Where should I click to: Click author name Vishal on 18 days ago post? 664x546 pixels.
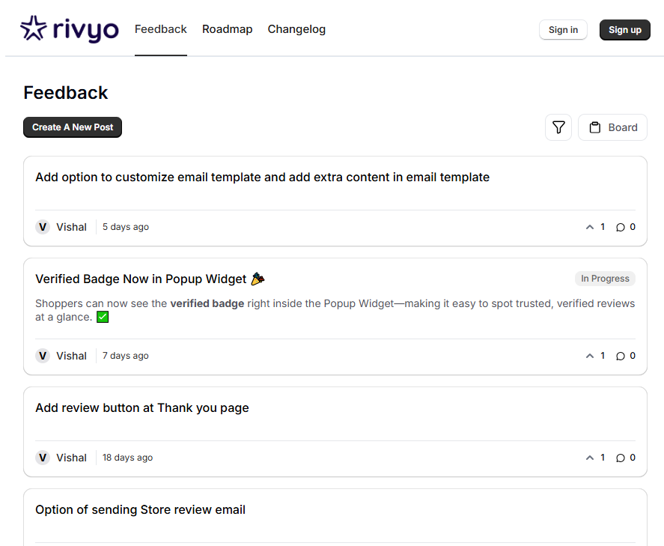(x=71, y=458)
